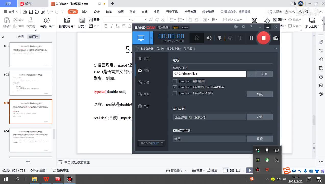
Task: Select slide 604 thumbnail
Action: click(x=31, y=140)
